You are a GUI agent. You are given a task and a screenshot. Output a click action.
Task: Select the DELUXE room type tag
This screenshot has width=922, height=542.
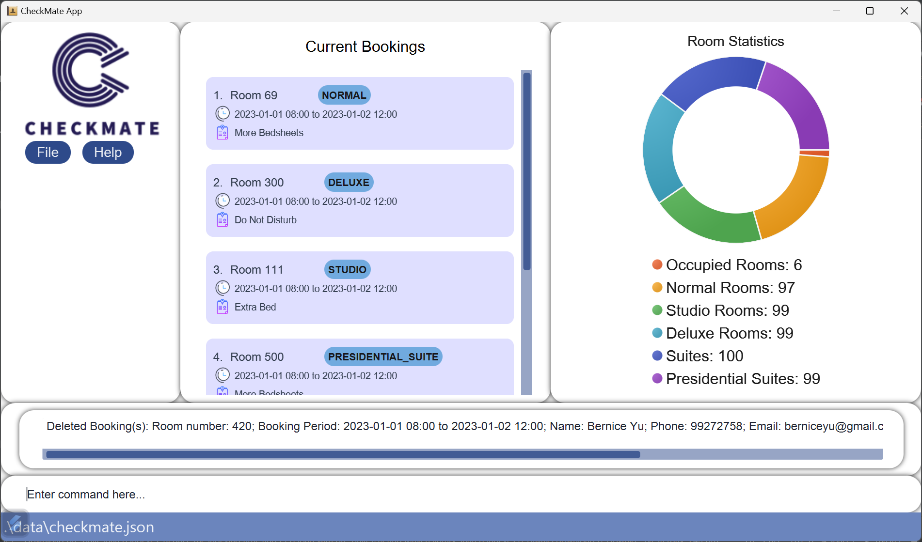coord(349,183)
